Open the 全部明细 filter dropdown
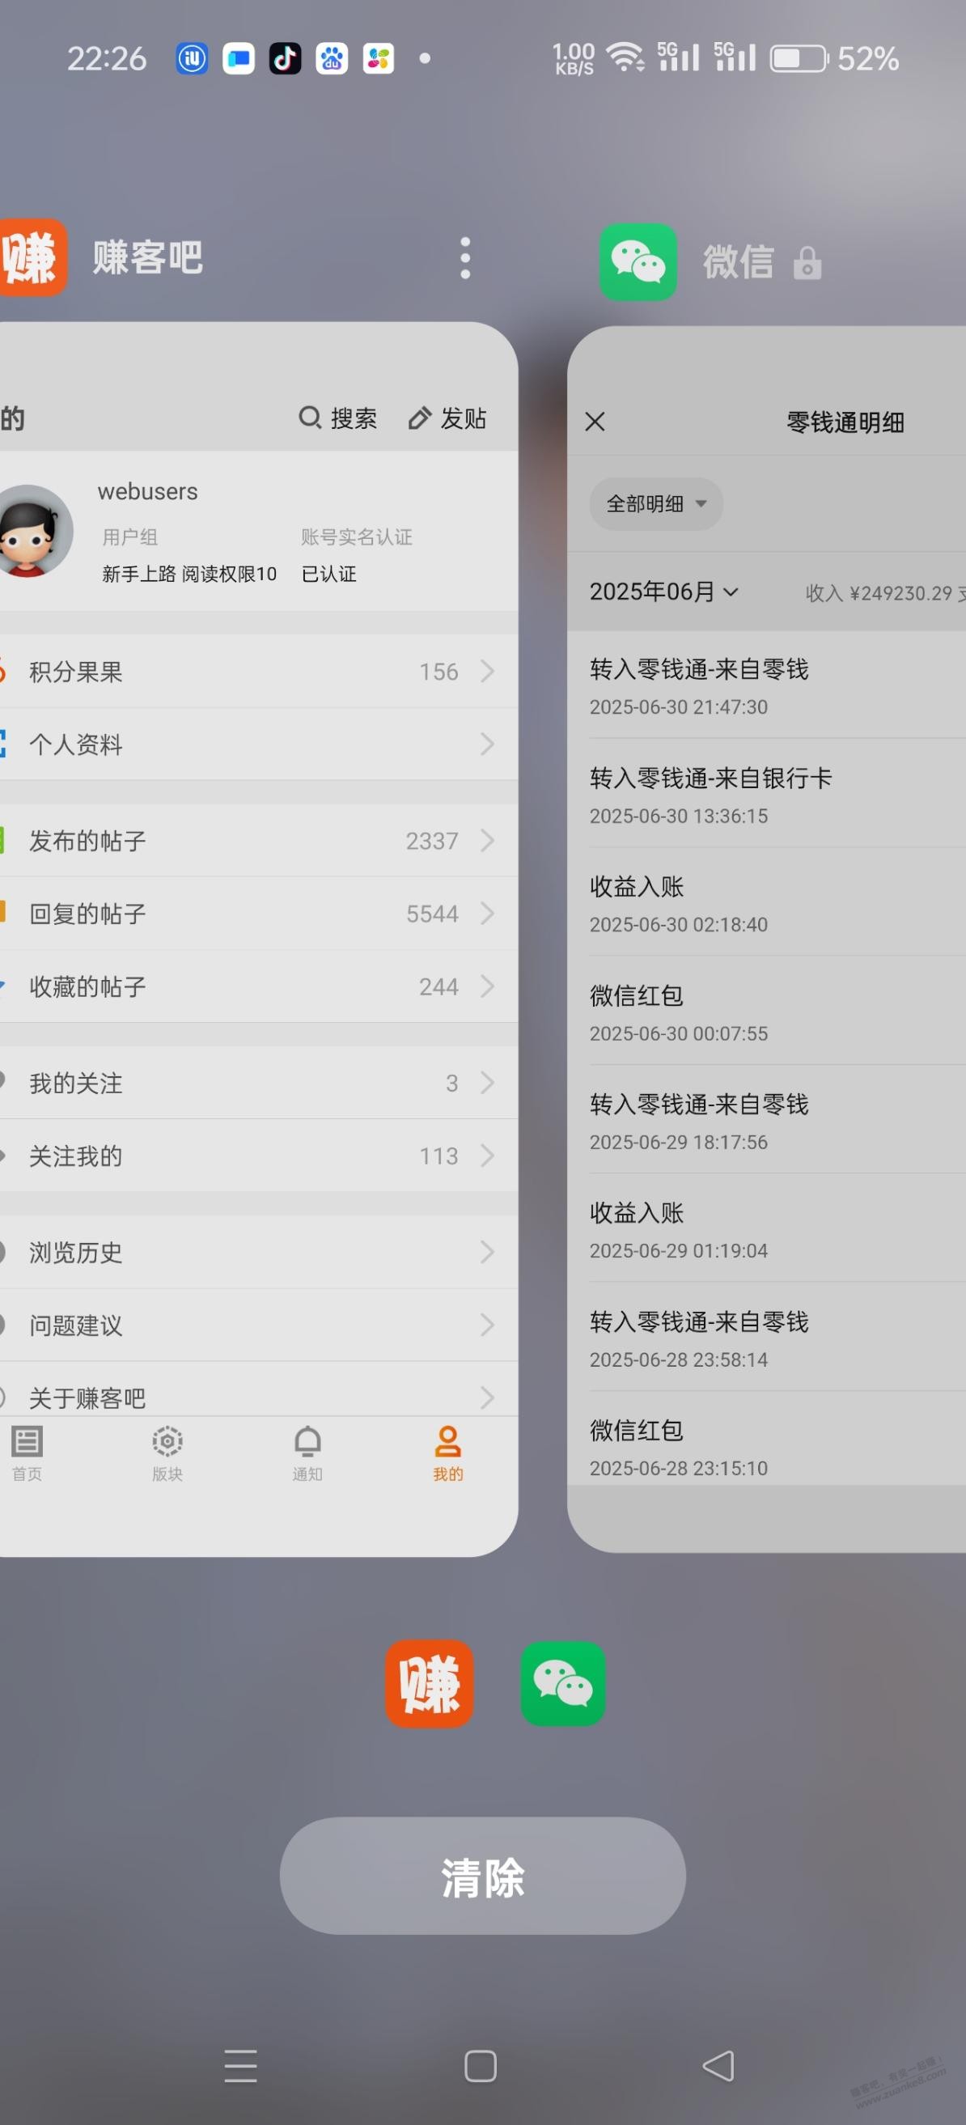Screen dimensions: 966x2125 tap(656, 503)
